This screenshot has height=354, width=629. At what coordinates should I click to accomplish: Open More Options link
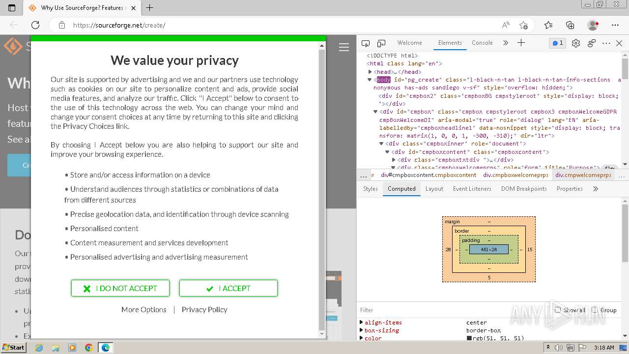coord(144,309)
